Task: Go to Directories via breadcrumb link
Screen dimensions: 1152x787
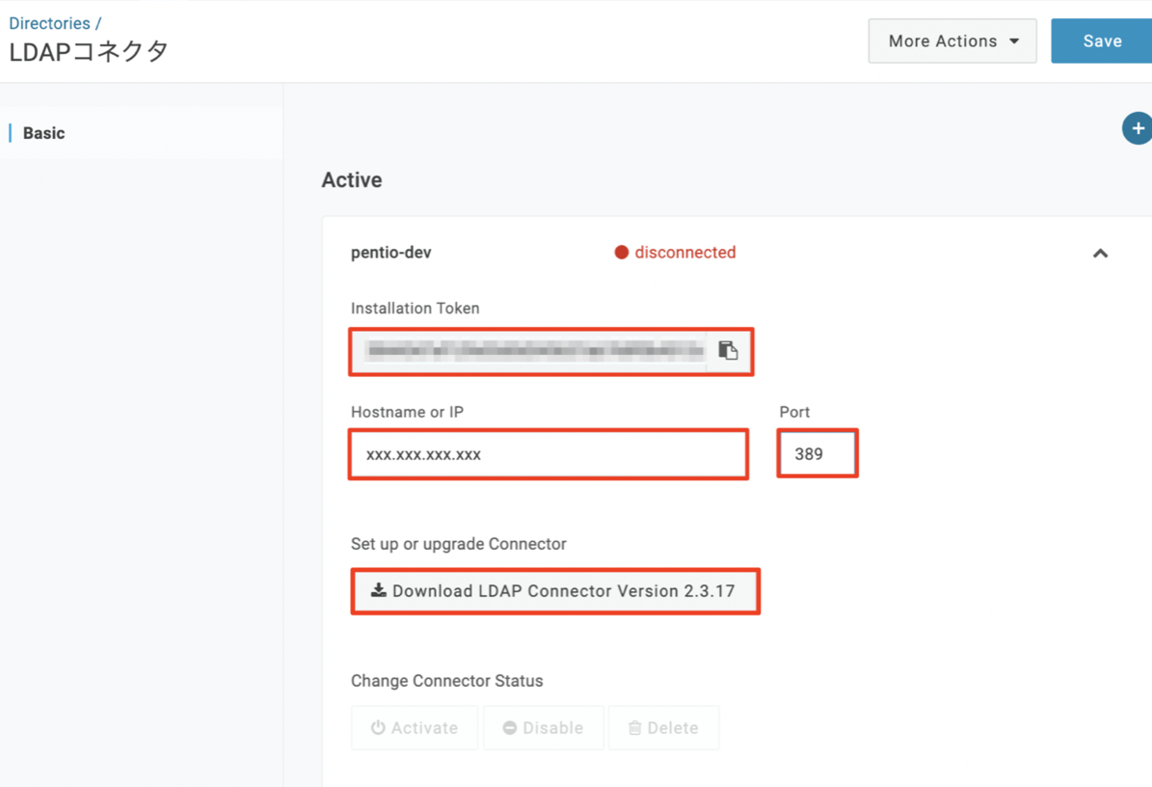Action: click(x=49, y=23)
